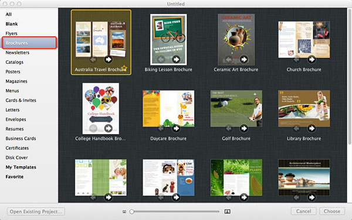
Task: Open the Magazines category
Action: (x=16, y=81)
